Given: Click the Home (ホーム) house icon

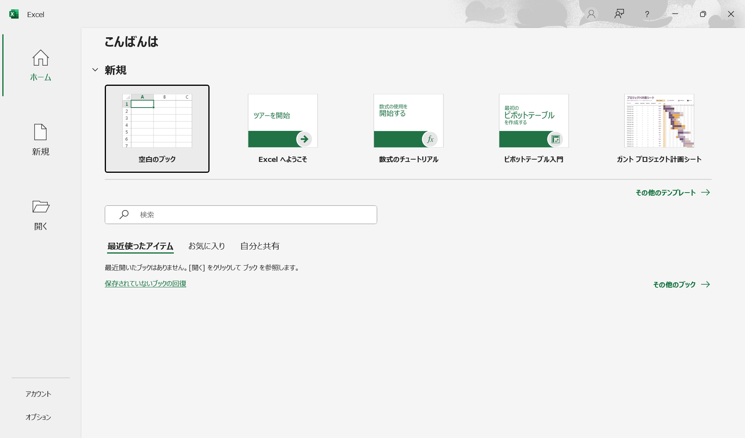Looking at the screenshot, I should pos(40,58).
